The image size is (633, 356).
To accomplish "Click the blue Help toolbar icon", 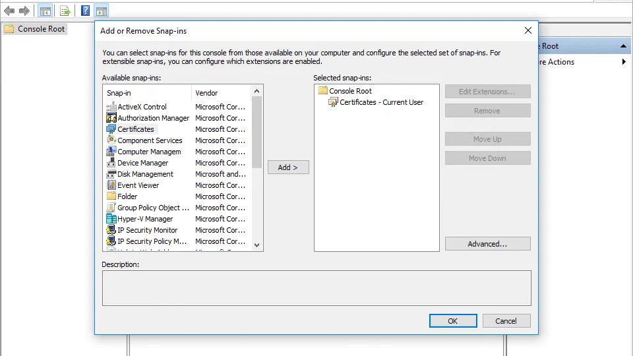I will [85, 11].
